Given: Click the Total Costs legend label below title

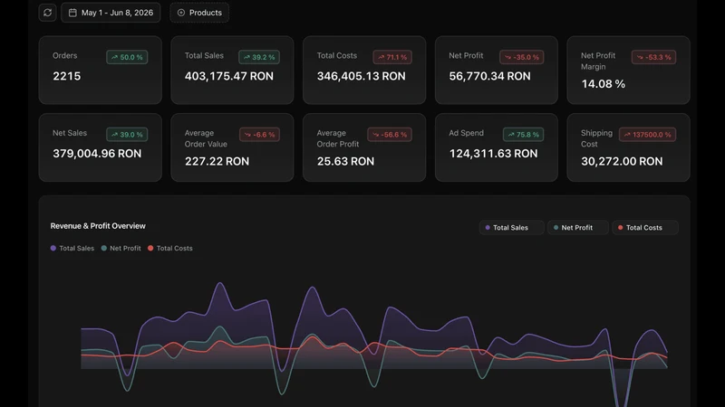Looking at the screenshot, I should (x=174, y=248).
